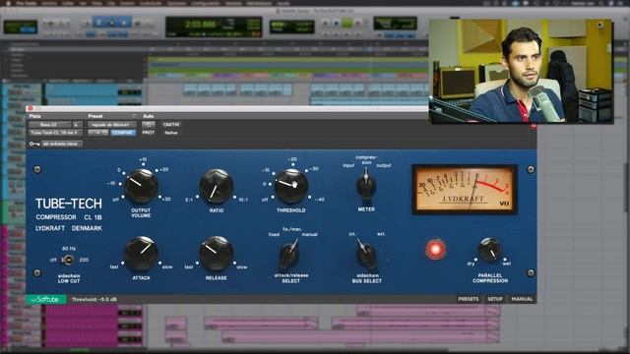Open the SETUP panel
The height and width of the screenshot is (354, 630).
click(495, 299)
